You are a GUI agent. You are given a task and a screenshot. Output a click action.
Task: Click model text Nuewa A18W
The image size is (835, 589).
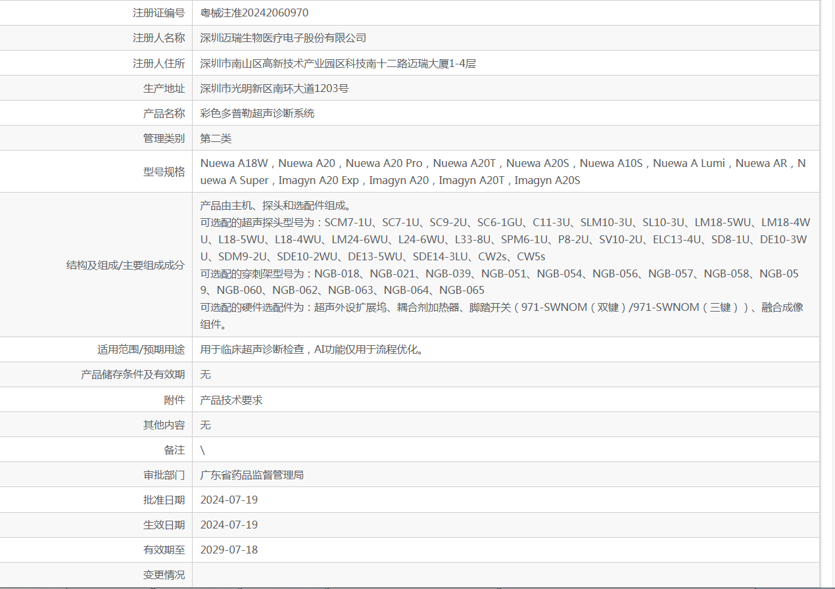coord(234,163)
